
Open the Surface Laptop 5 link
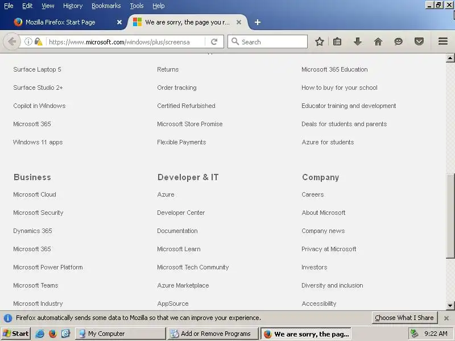[x=37, y=69]
